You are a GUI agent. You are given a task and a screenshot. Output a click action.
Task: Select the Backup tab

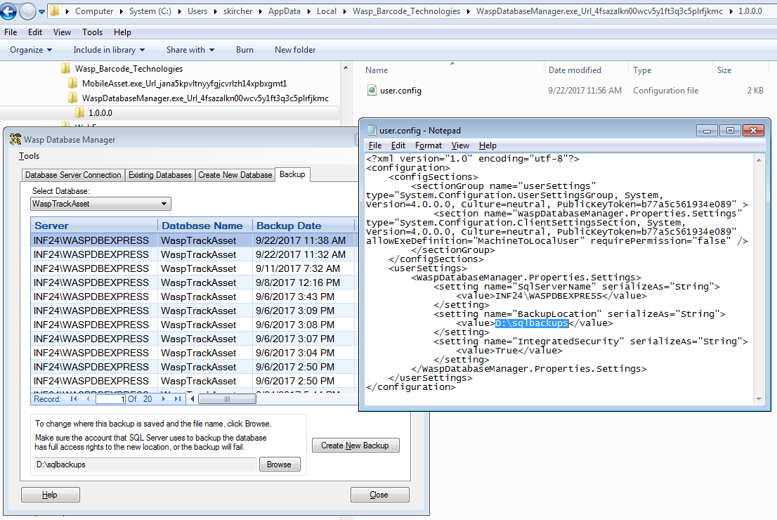click(x=292, y=174)
